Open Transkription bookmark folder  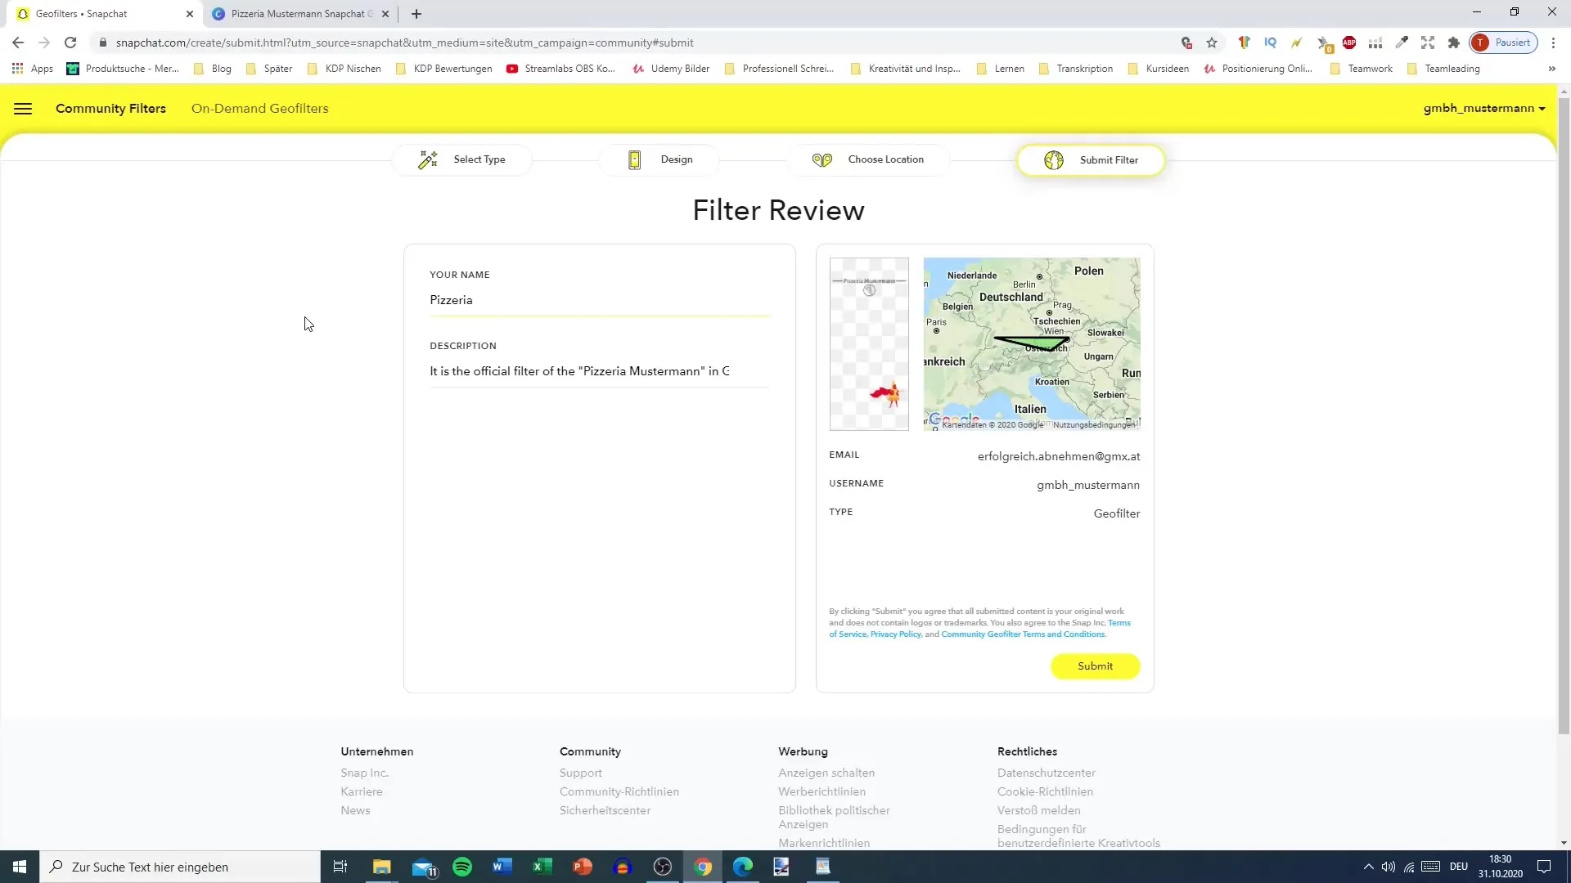[x=1075, y=69]
